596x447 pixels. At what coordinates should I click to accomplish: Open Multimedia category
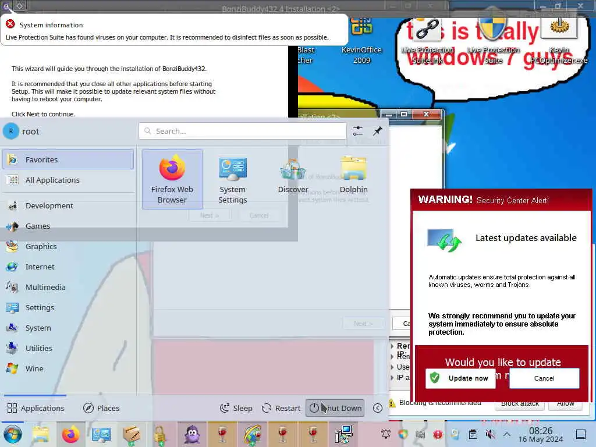[x=68, y=287]
